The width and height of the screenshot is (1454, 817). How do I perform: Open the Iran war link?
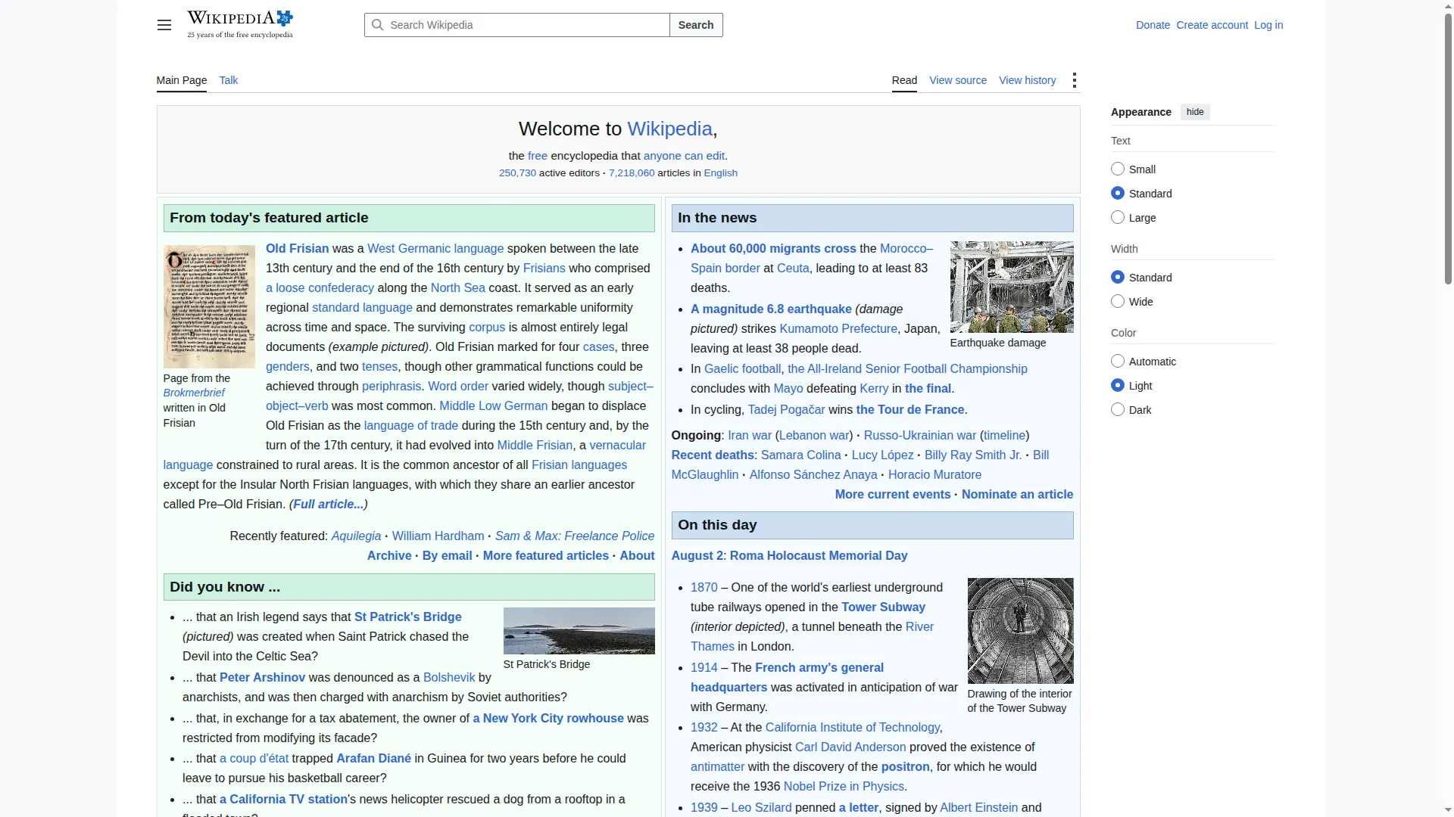pos(750,435)
